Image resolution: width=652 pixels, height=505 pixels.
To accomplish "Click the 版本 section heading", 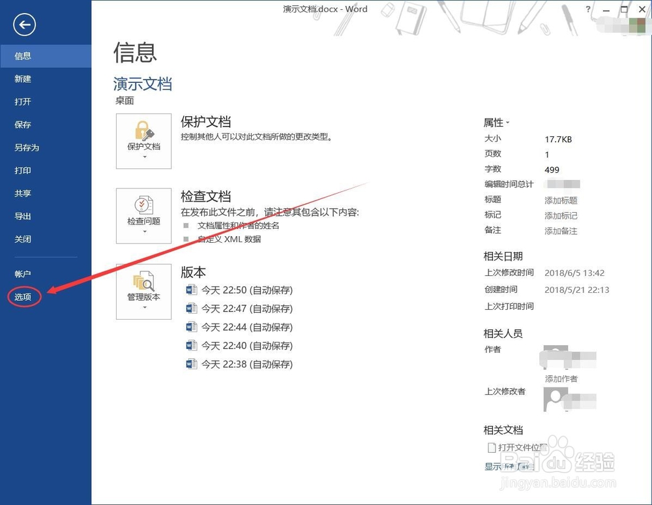I will tap(193, 272).
